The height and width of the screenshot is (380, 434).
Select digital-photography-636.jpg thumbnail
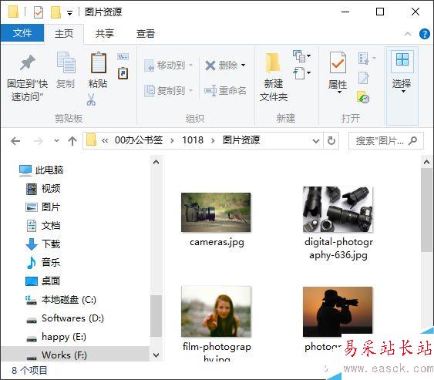click(338, 209)
